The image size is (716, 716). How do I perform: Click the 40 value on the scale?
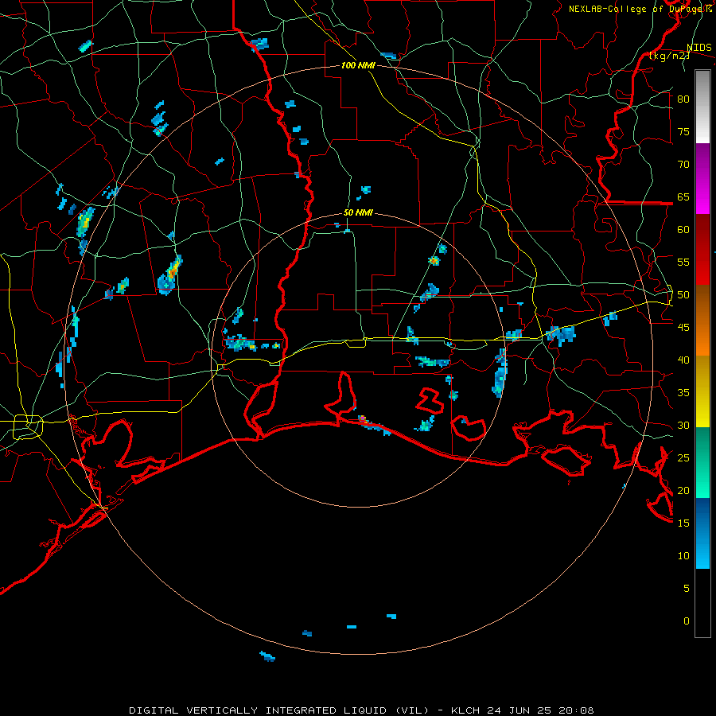point(683,360)
